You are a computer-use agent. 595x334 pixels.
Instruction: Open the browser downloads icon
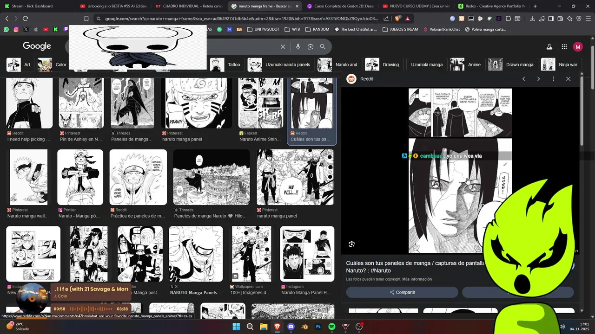coord(532,19)
